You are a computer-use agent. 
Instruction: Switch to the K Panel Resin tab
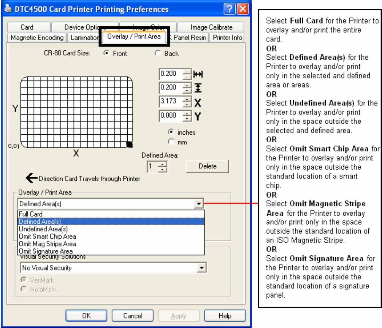coord(189,37)
